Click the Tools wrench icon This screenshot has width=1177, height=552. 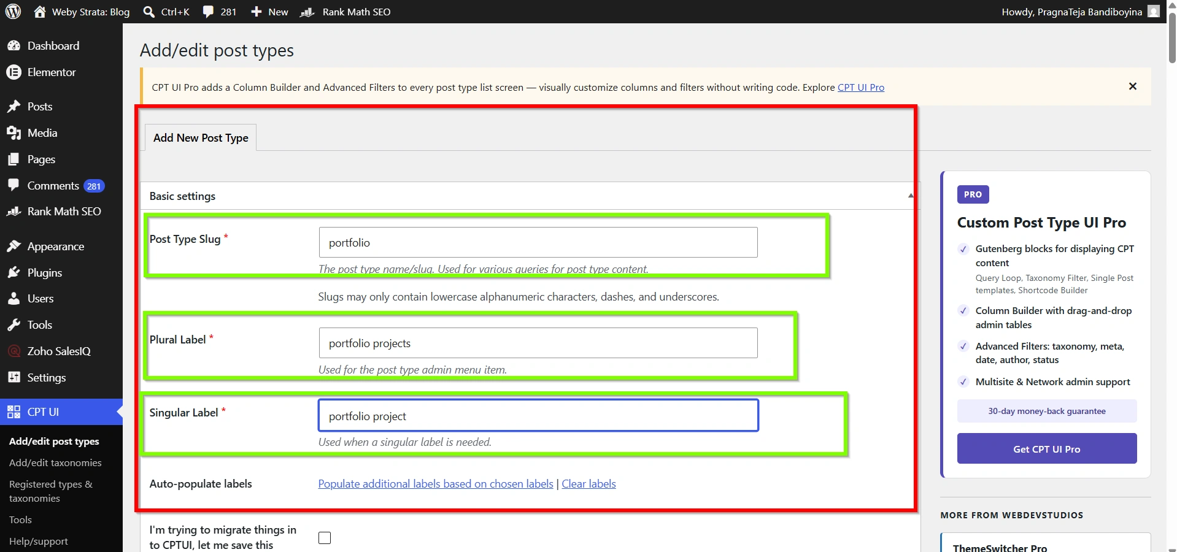coord(14,325)
